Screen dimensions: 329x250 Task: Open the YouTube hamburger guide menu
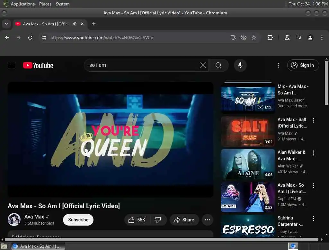coord(12,65)
